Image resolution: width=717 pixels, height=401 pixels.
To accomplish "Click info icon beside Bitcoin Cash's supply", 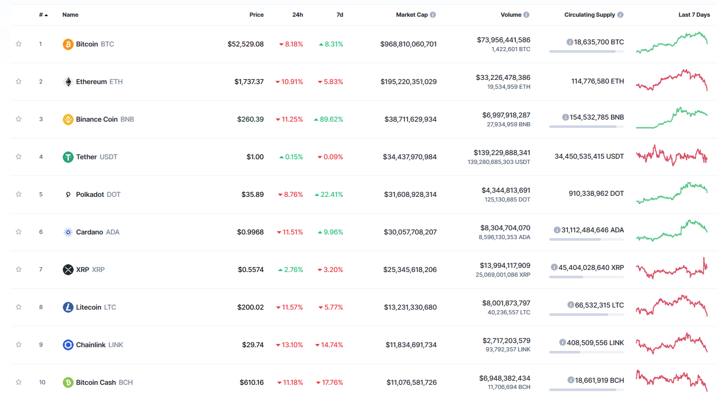I will pyautogui.click(x=571, y=380).
